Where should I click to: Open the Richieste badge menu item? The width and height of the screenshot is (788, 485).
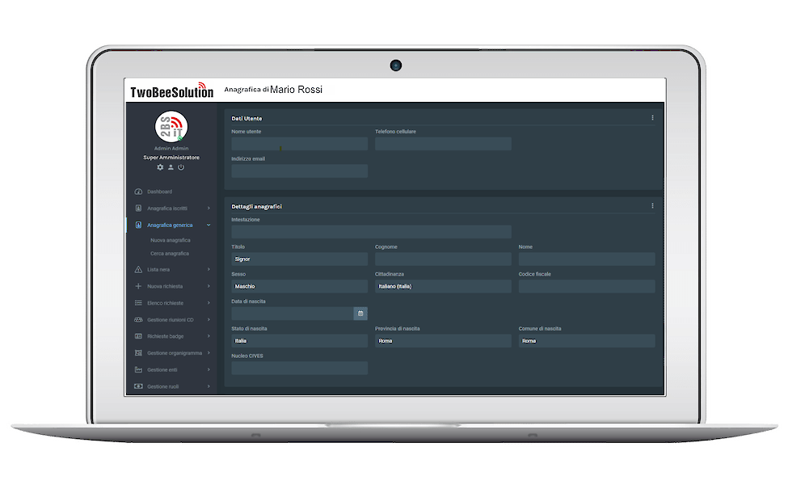[x=166, y=335]
